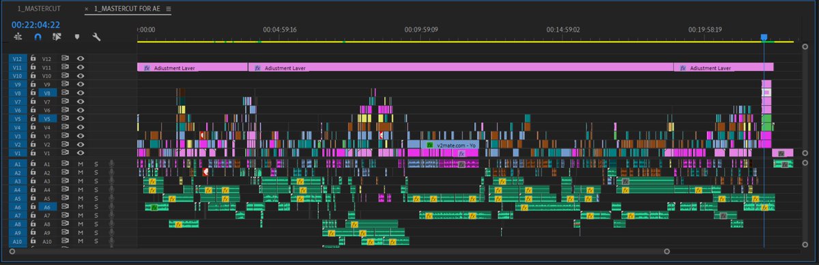Select the middle Adjustment Layer clip

pyautogui.click(x=461, y=67)
